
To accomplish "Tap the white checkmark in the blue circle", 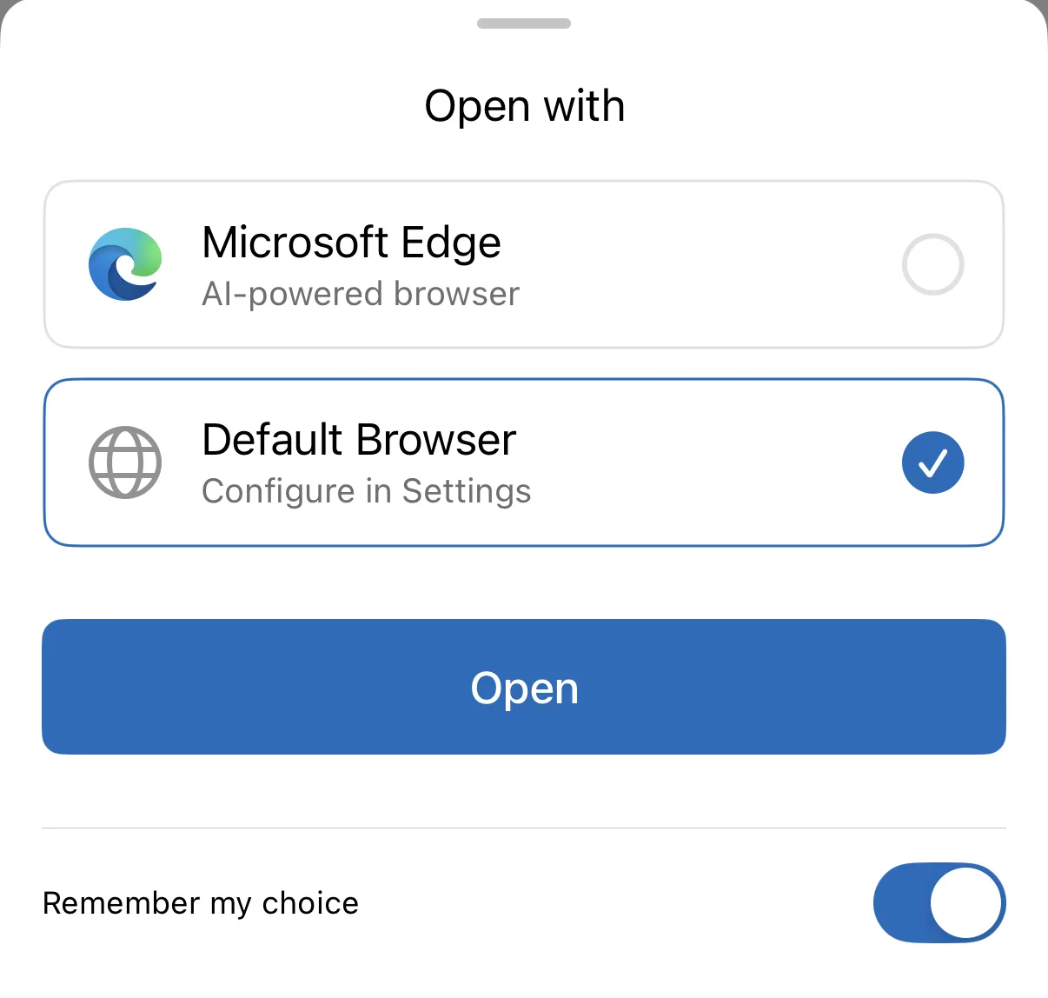I will point(932,463).
